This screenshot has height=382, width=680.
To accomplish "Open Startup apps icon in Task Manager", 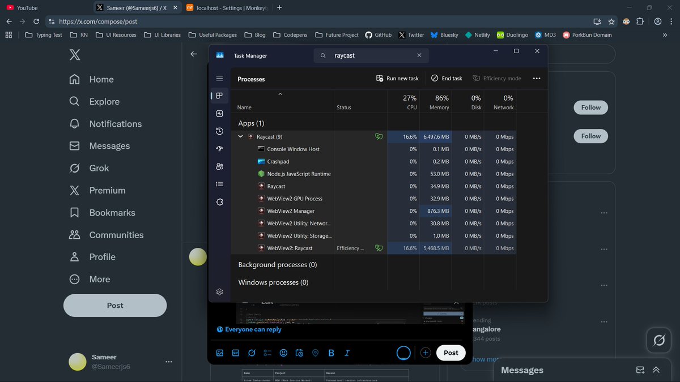I will click(x=220, y=149).
